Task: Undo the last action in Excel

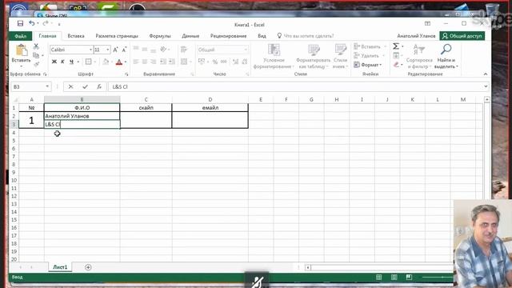Action: click(32, 23)
